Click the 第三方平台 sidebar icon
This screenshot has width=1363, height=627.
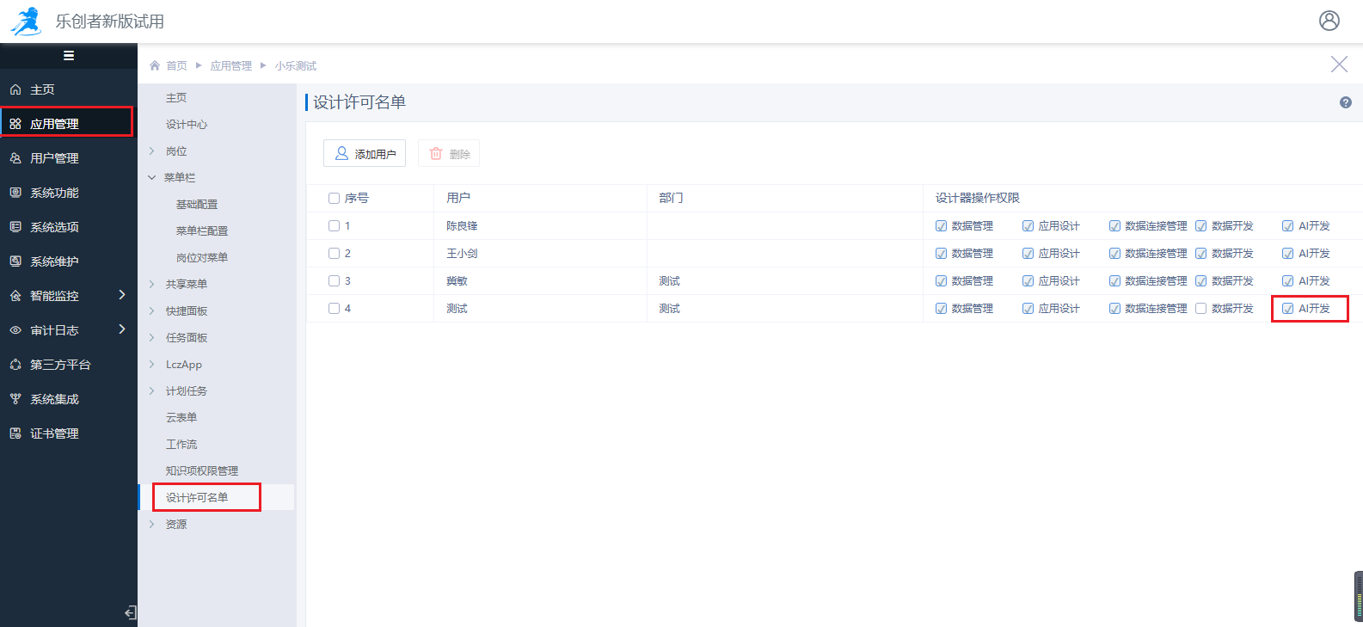click(x=15, y=365)
